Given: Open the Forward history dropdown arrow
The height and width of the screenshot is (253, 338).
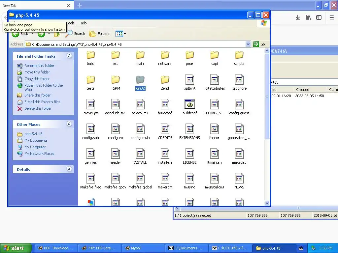Looking at the screenshot, I should pos(49,34).
